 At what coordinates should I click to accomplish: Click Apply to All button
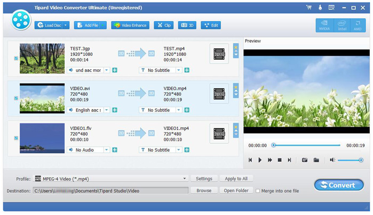point(236,178)
